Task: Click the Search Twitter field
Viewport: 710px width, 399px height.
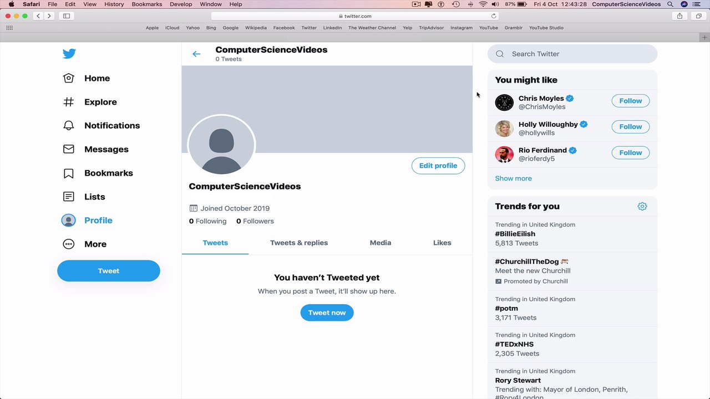Action: pyautogui.click(x=572, y=54)
